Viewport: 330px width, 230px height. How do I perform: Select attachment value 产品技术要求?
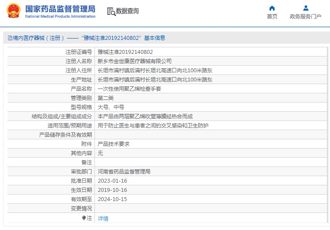(x=114, y=144)
